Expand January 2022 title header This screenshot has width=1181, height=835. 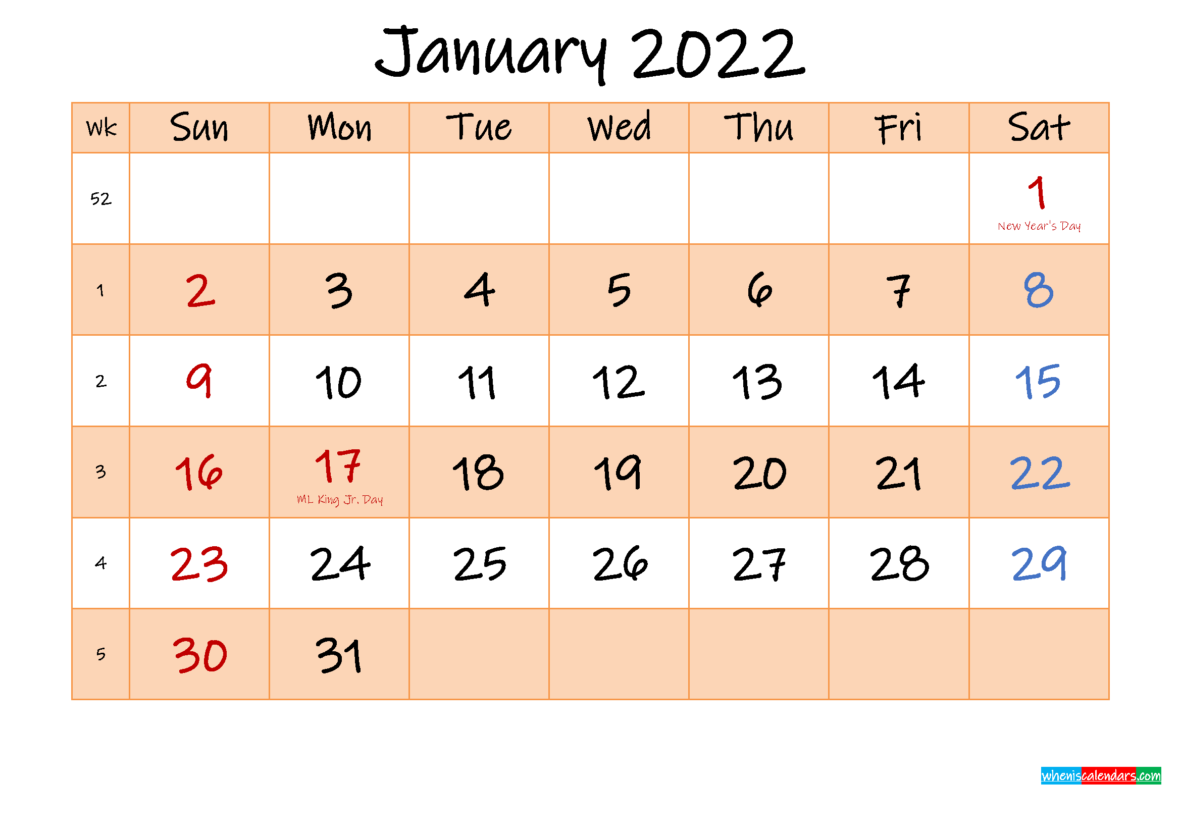click(x=591, y=49)
